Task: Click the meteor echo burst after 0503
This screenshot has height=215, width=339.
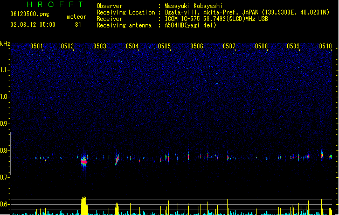Action: point(117,159)
